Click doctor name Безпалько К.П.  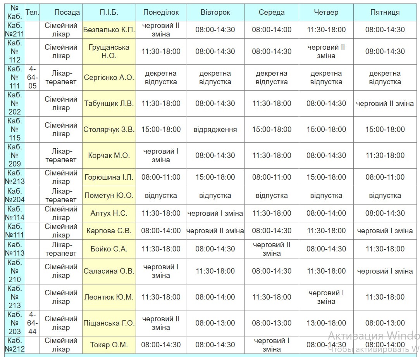(x=109, y=30)
